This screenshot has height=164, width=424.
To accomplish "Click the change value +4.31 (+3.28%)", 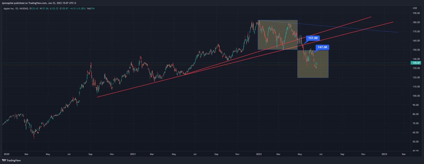I will tap(78, 9).
